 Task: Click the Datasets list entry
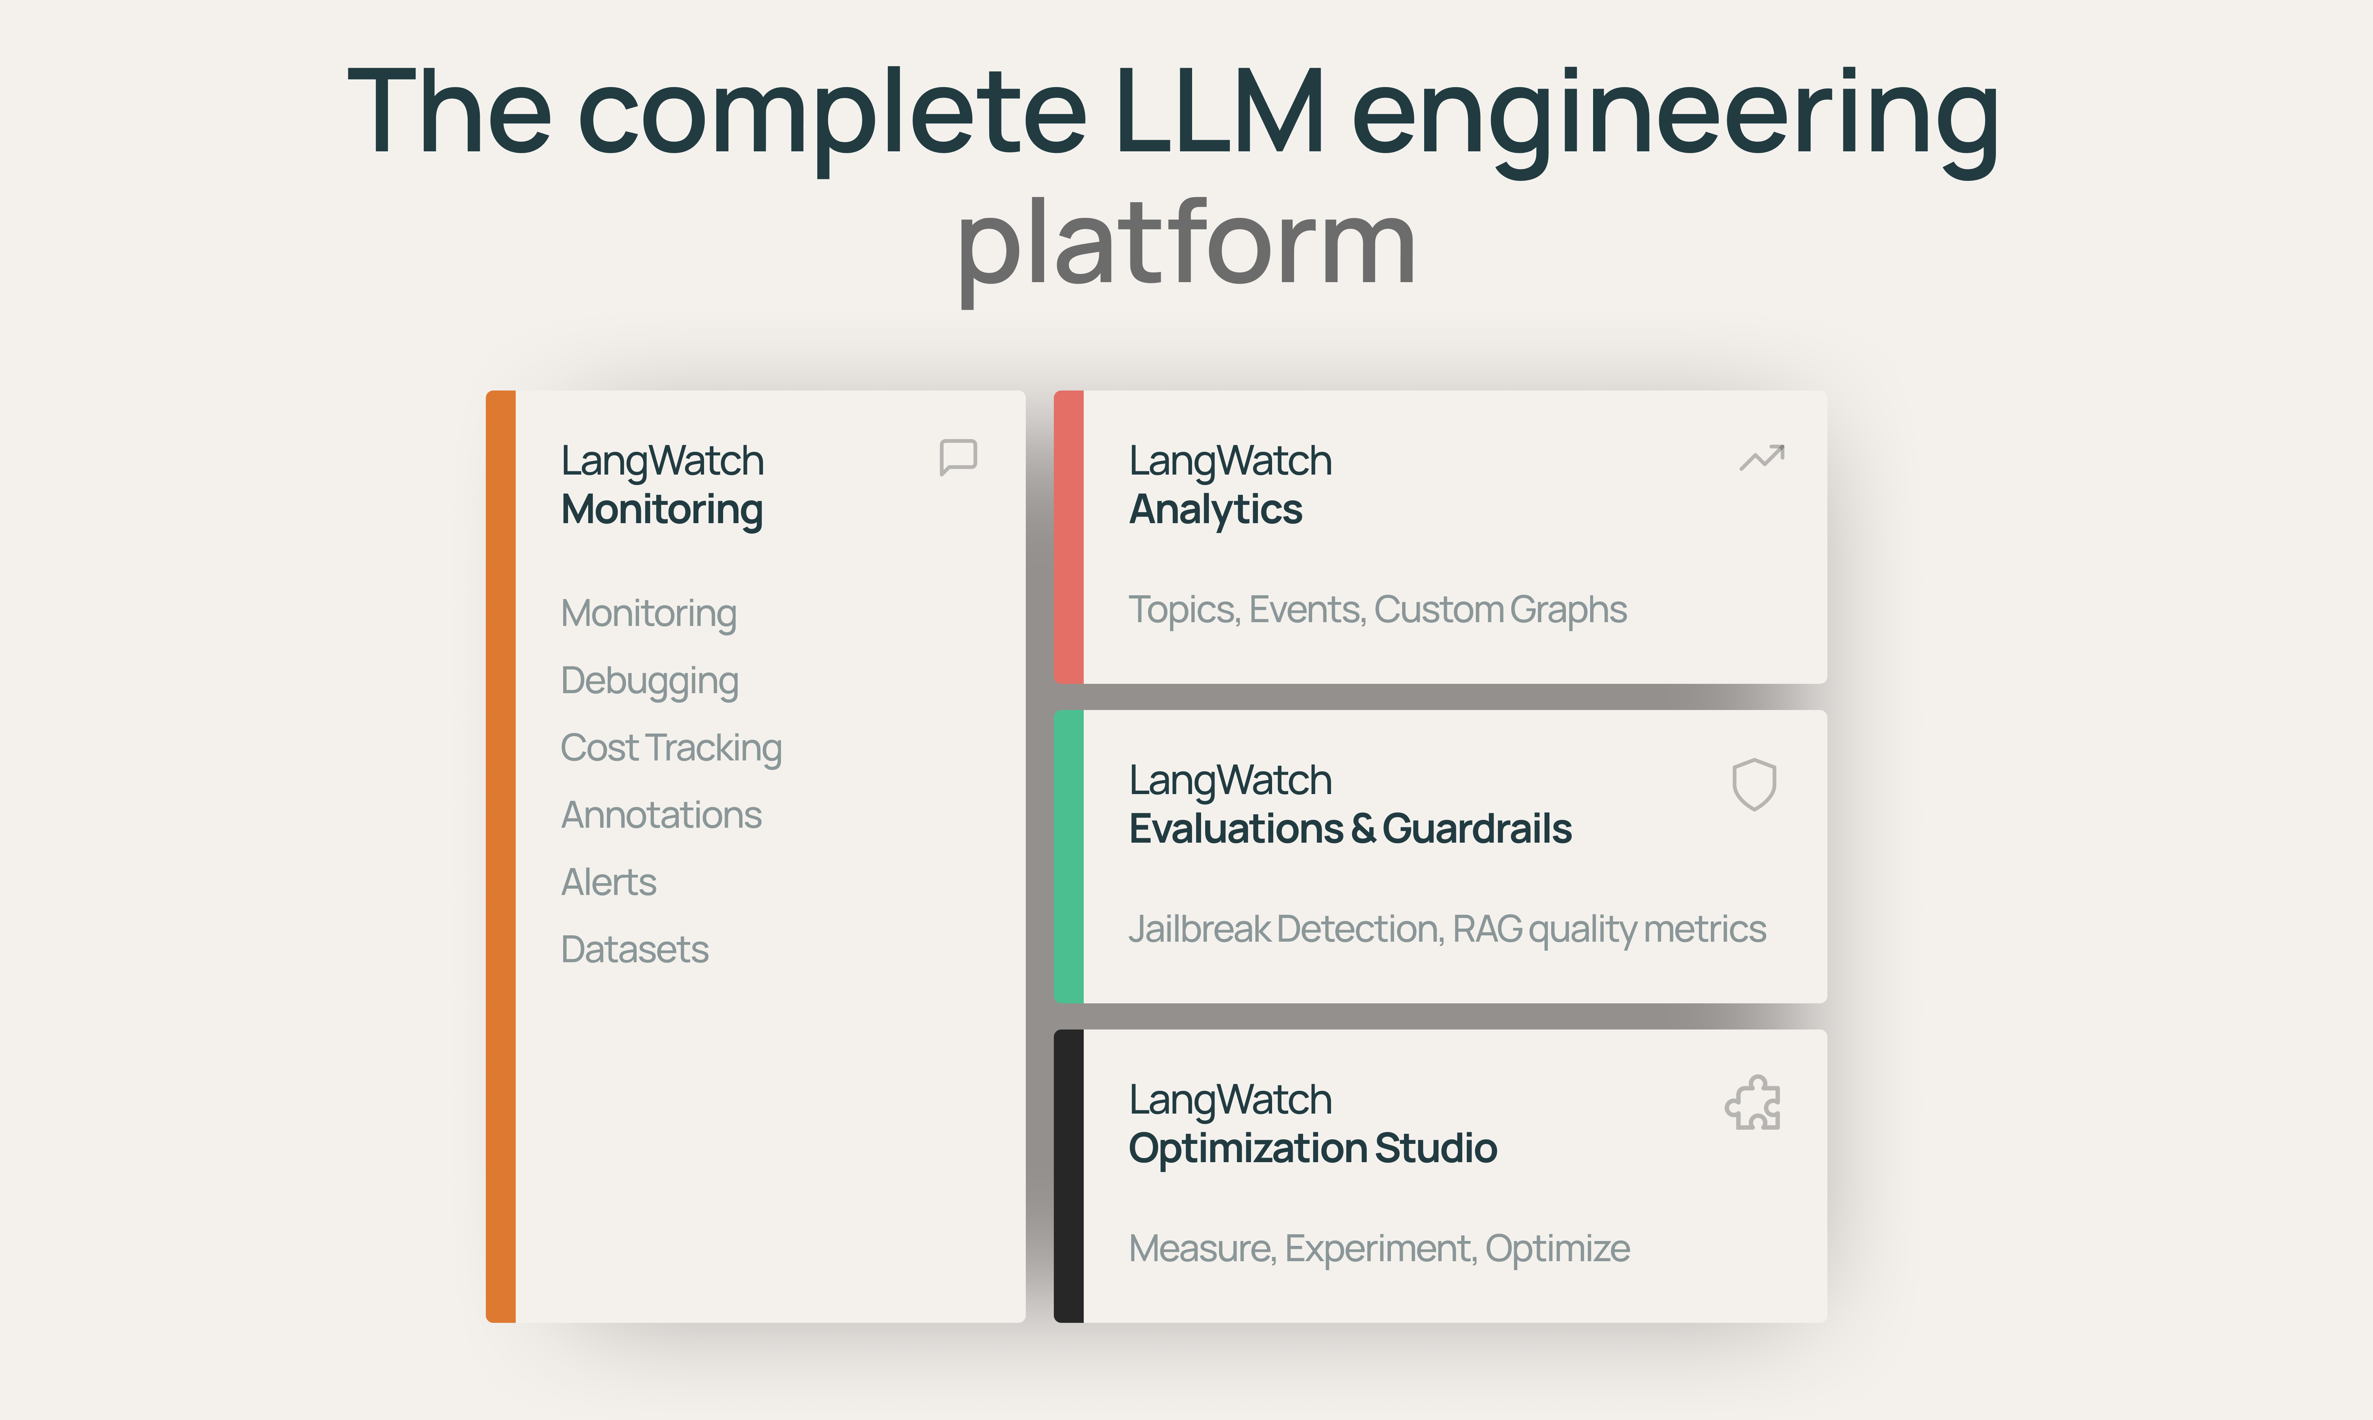(635, 949)
